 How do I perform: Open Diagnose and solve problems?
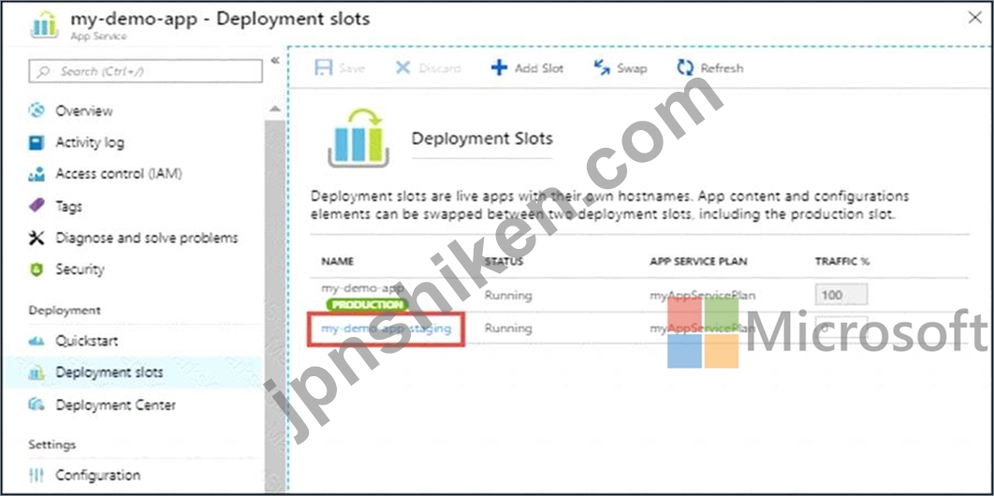point(146,239)
